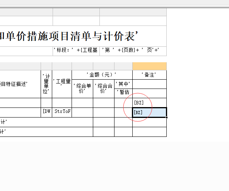
Task: Select the [DW field cell
Action: pyautogui.click(x=46, y=113)
